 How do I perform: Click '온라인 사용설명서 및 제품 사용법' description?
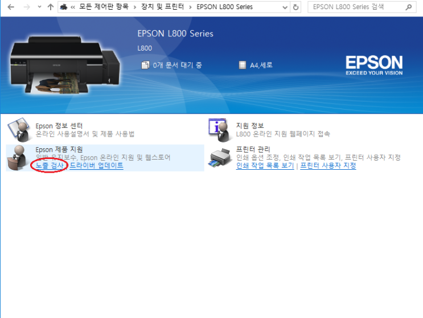tap(85, 134)
